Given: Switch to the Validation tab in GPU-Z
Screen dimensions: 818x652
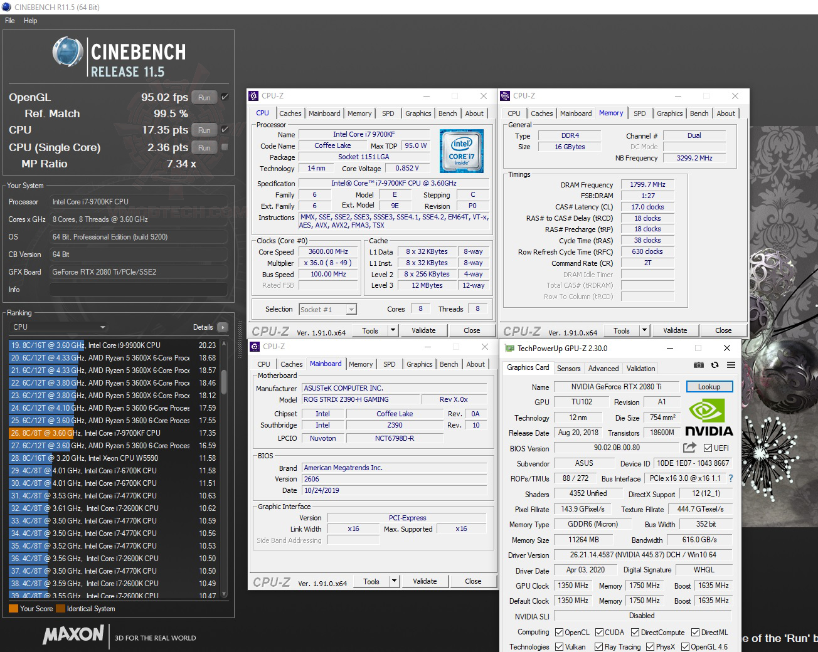Looking at the screenshot, I should pyautogui.click(x=641, y=369).
